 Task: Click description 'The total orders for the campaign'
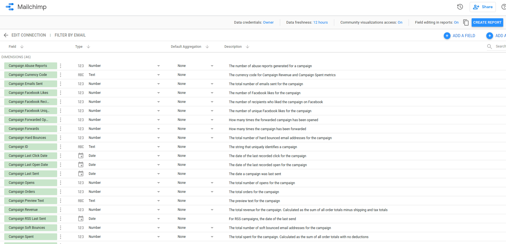click(254, 192)
